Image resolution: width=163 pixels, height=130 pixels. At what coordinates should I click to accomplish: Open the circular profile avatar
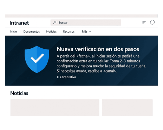[152, 22]
